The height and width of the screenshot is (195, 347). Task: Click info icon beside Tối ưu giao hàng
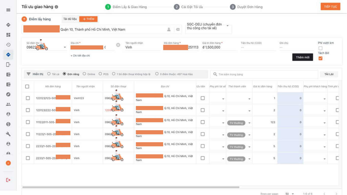tap(56, 7)
